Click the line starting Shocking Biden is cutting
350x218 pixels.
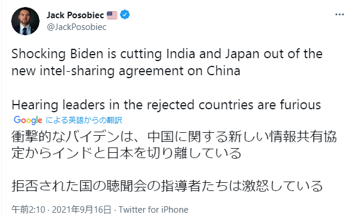pos(167,54)
